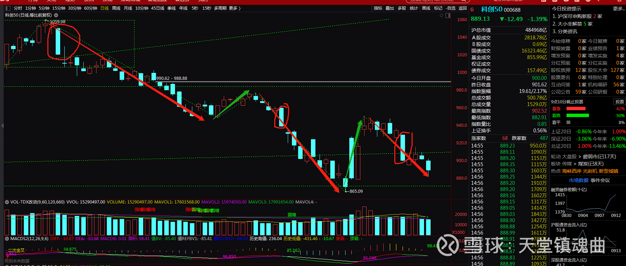The width and height of the screenshot is (626, 266).
Task: Click the 865.09 low price label
Action: 356,191
